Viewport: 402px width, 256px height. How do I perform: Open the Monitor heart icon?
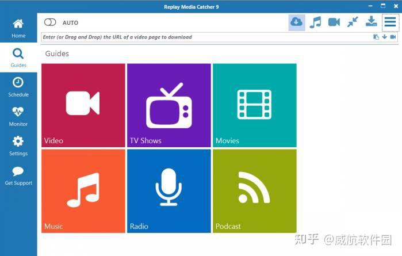coord(18,112)
